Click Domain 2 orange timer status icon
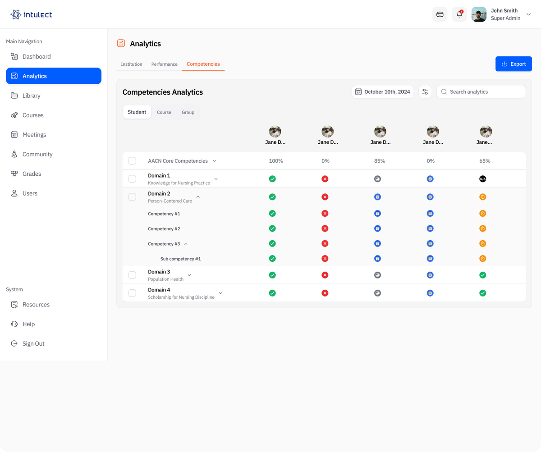This screenshot has height=452, width=541. point(483,197)
